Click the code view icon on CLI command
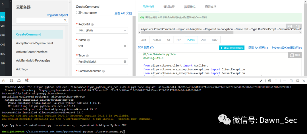Screen dimensions: 307x134 tap(290, 26)
